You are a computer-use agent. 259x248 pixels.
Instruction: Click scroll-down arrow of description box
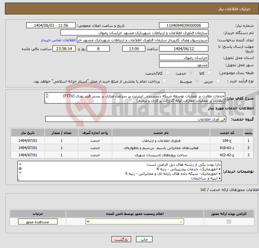tap(47, 97)
